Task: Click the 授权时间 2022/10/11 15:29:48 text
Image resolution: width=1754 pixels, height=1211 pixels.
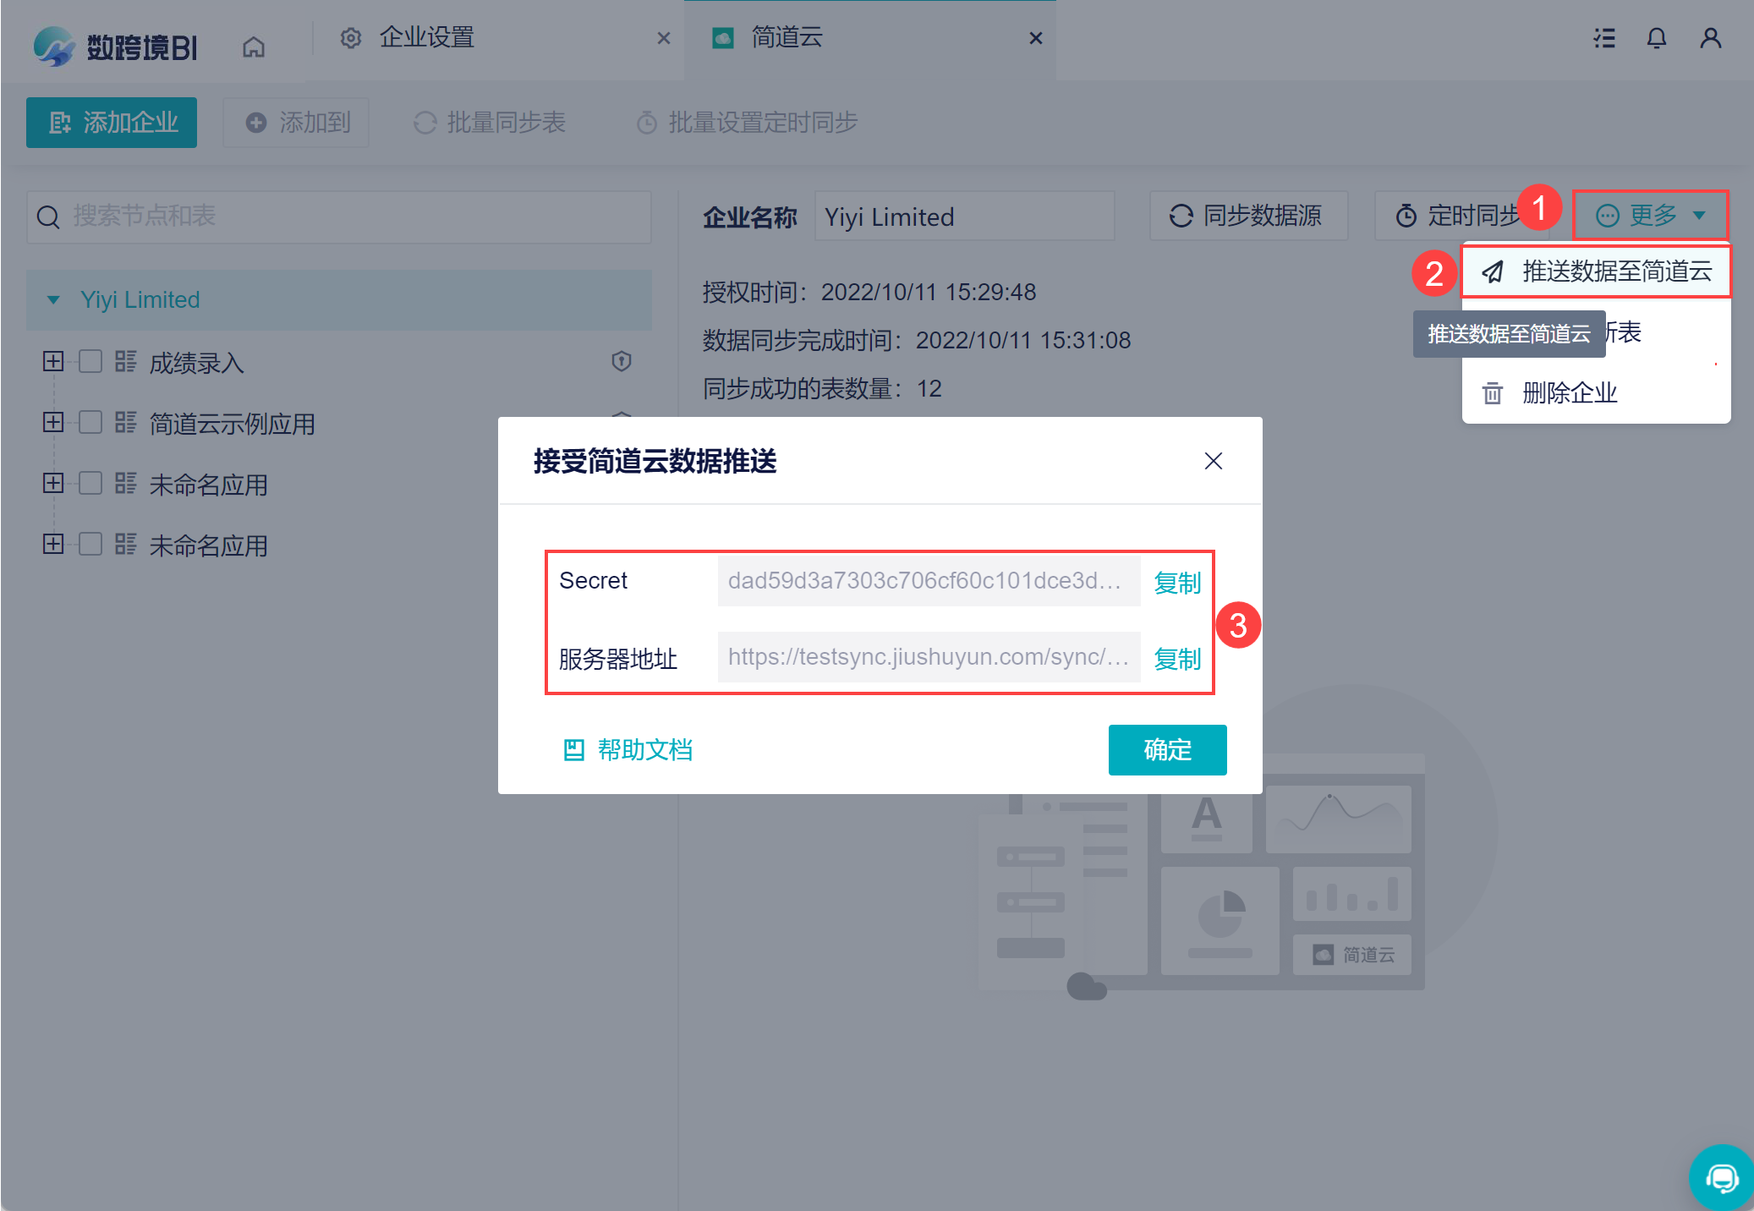Action: click(x=869, y=293)
